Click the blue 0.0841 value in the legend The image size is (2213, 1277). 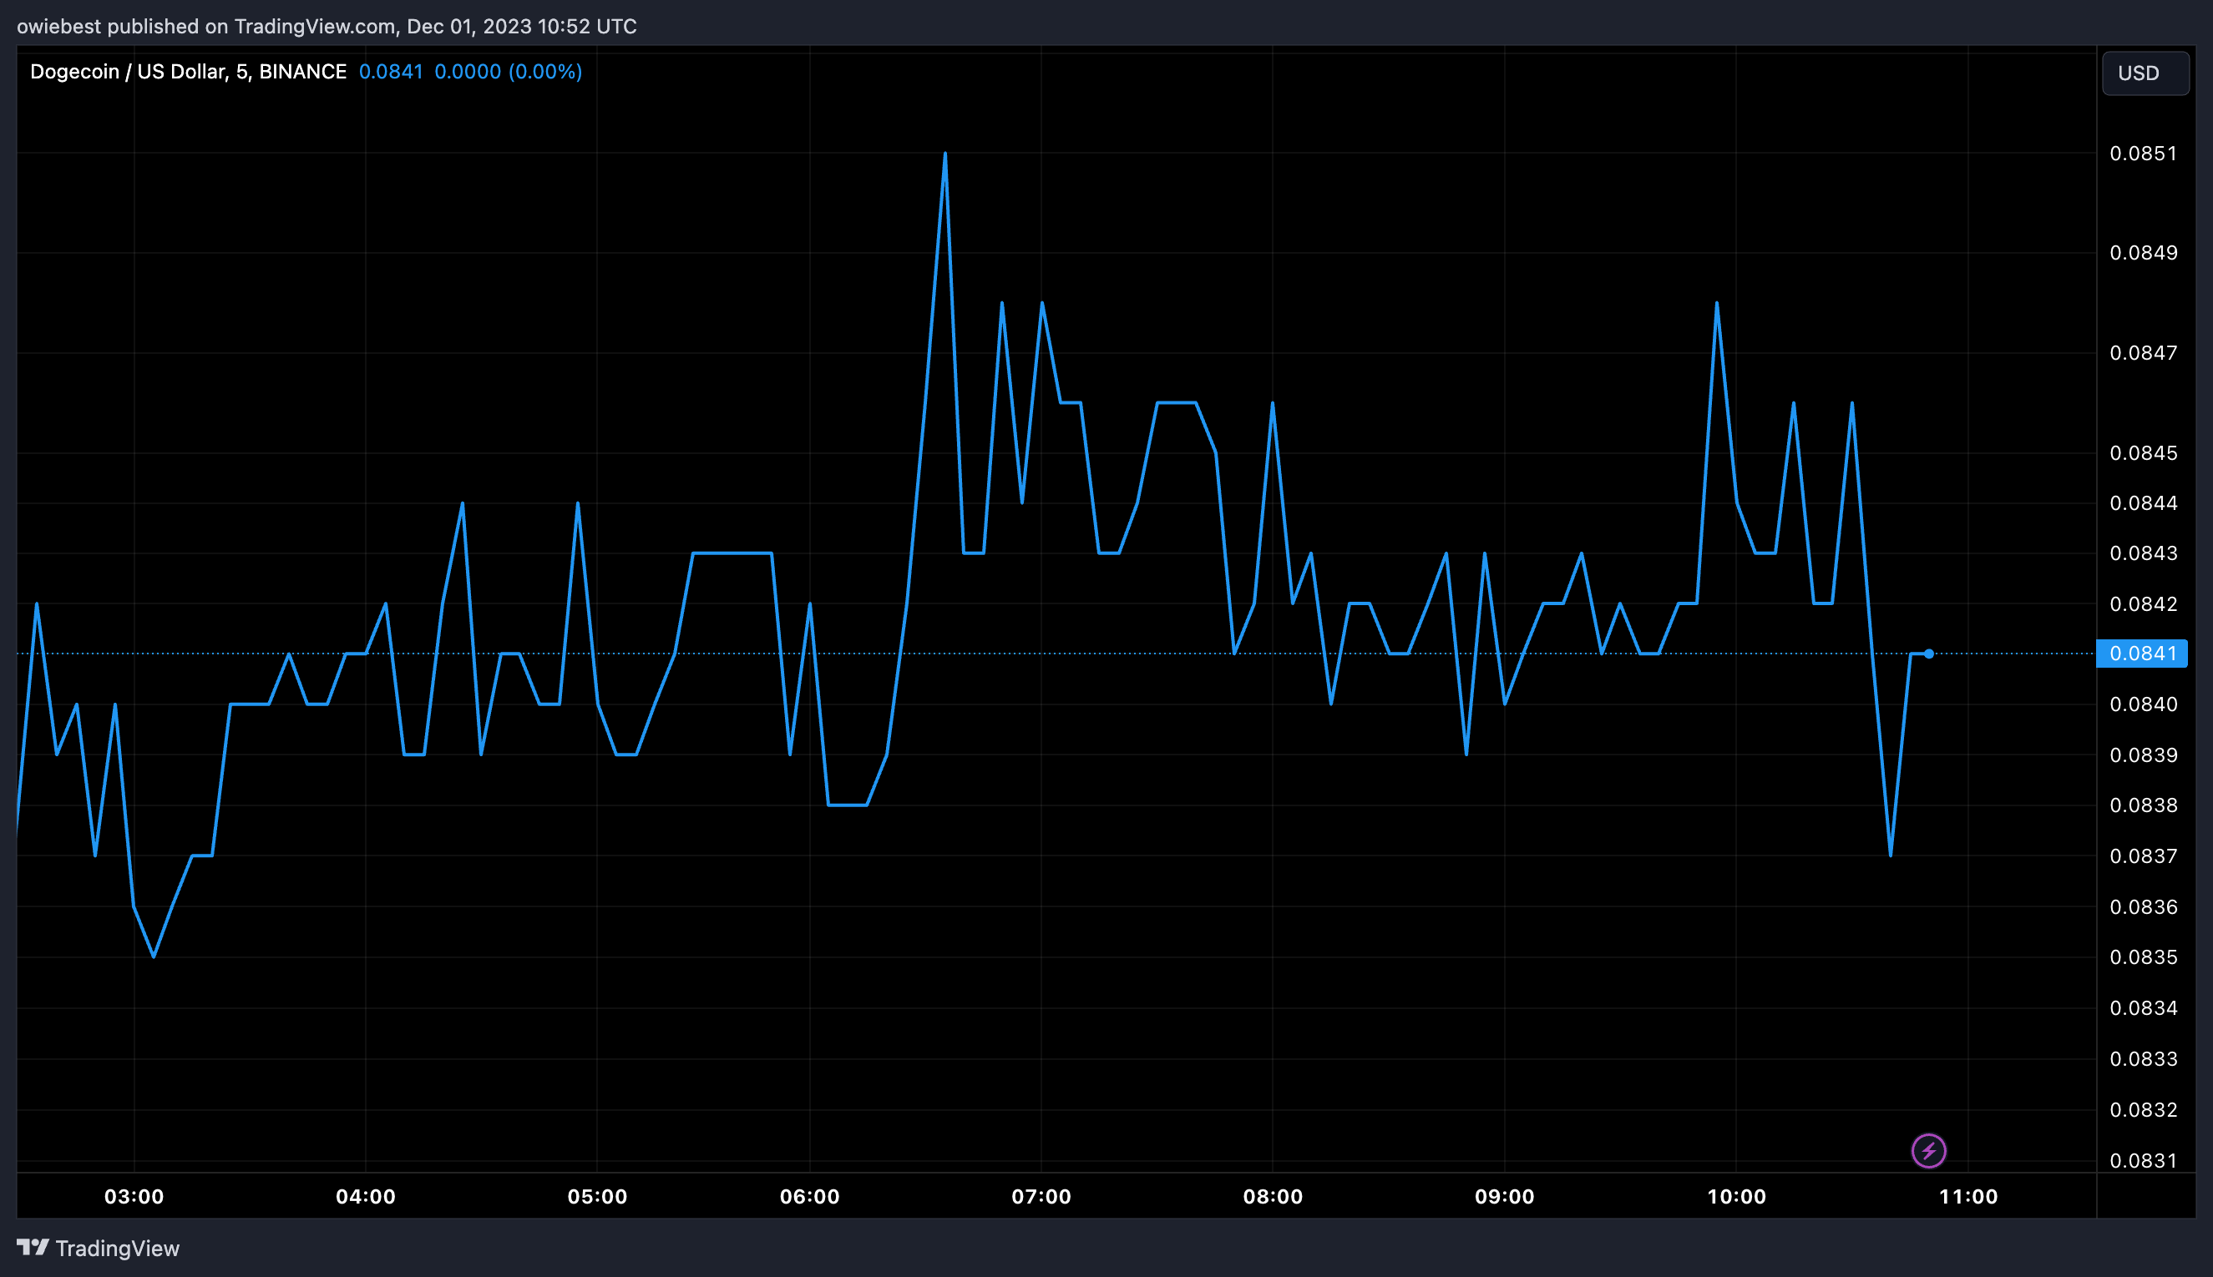[x=391, y=72]
